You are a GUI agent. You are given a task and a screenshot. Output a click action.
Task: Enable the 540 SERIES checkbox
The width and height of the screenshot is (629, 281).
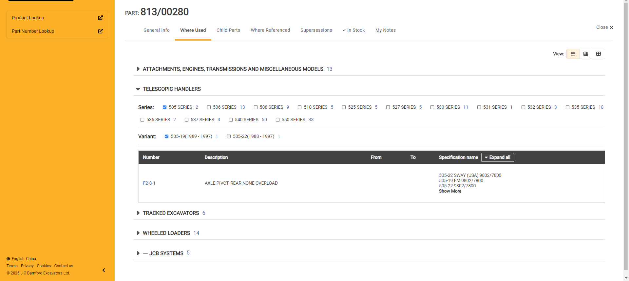231,120
